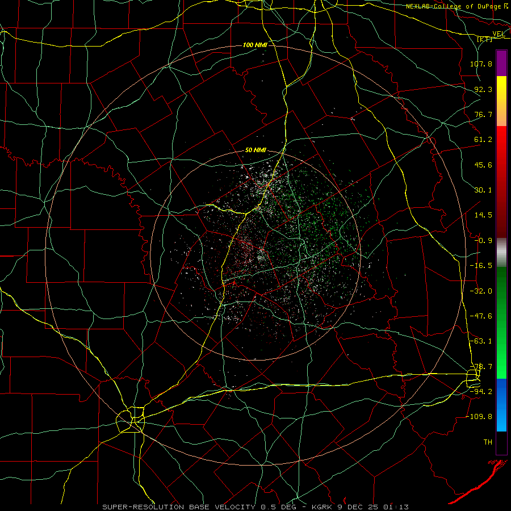Click the gray zero-velocity segment of color bar

501,253
